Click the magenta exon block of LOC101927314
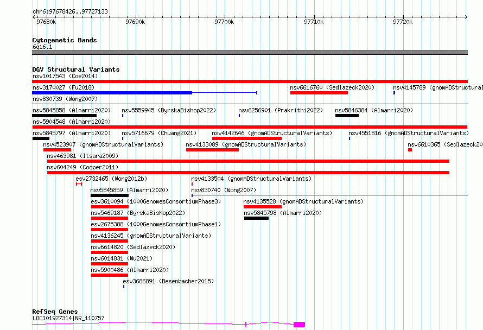The image size is (483, 330). [x=299, y=325]
